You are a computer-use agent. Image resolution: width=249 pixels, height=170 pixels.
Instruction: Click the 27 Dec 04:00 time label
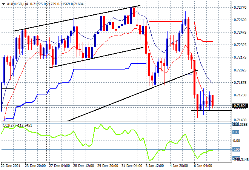coord(59,166)
